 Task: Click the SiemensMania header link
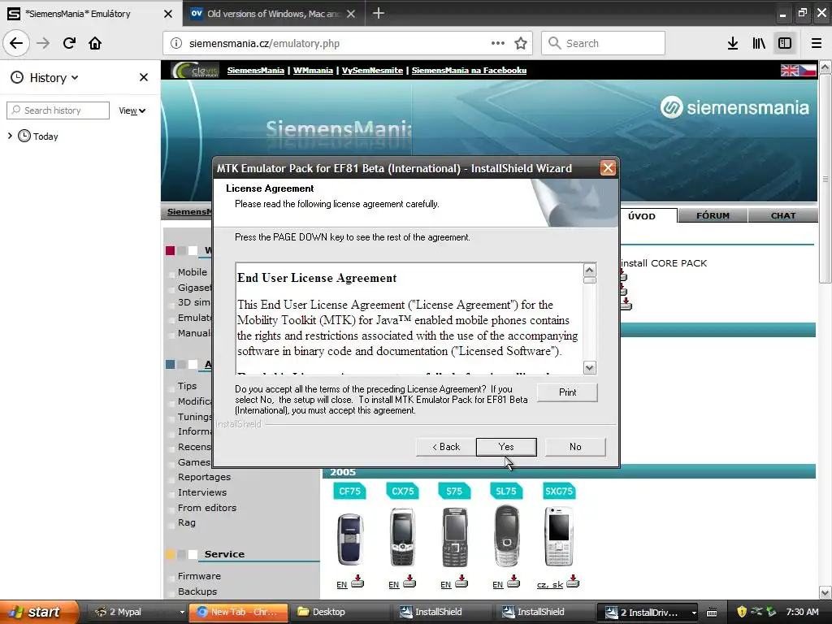point(256,70)
